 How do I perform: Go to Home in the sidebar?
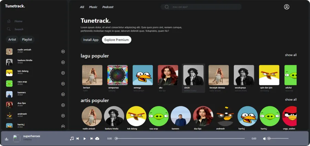[x=18, y=21]
